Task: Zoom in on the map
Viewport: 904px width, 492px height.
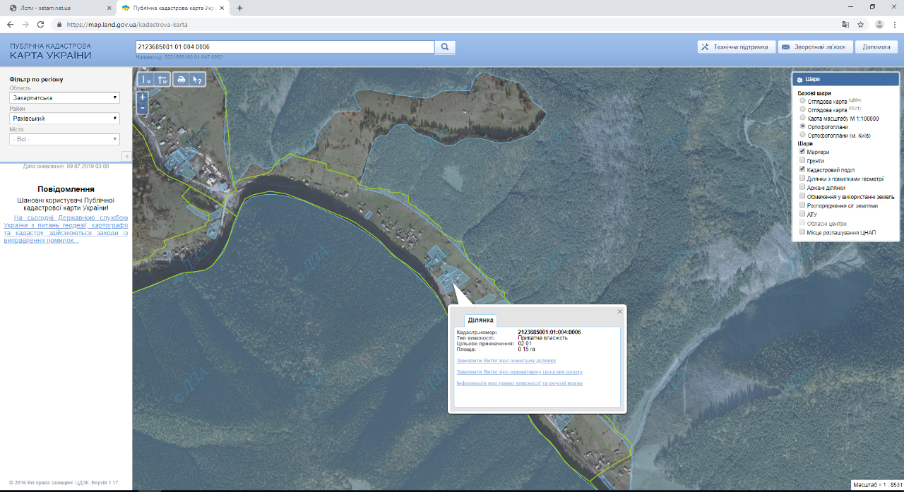Action: click(143, 97)
